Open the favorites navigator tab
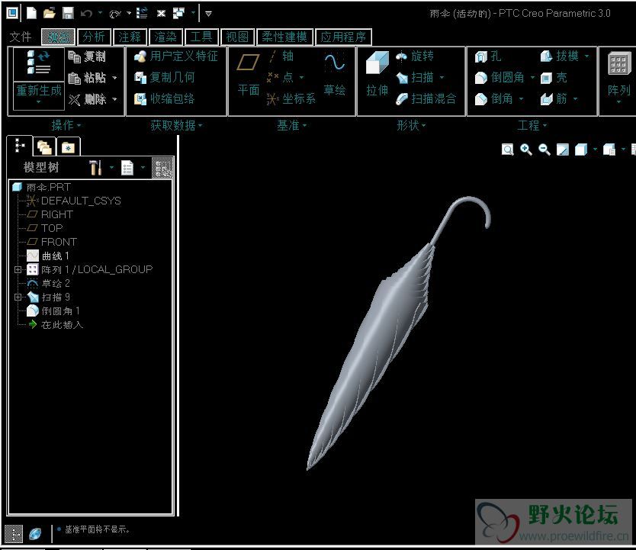Image resolution: width=636 pixels, height=550 pixels. 68,147
